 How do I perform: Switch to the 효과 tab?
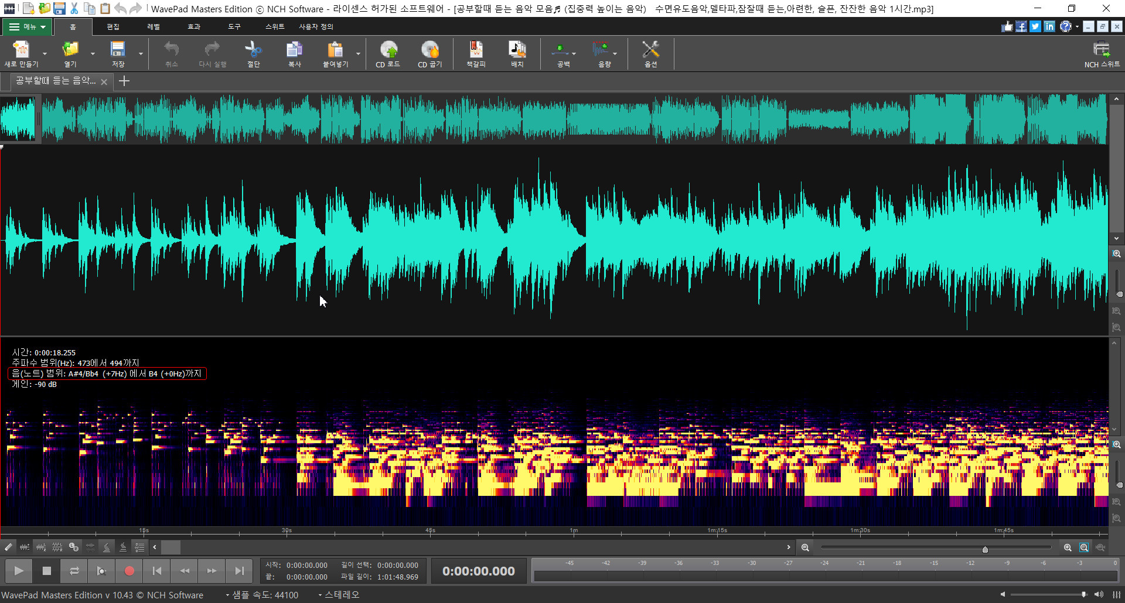click(x=194, y=27)
